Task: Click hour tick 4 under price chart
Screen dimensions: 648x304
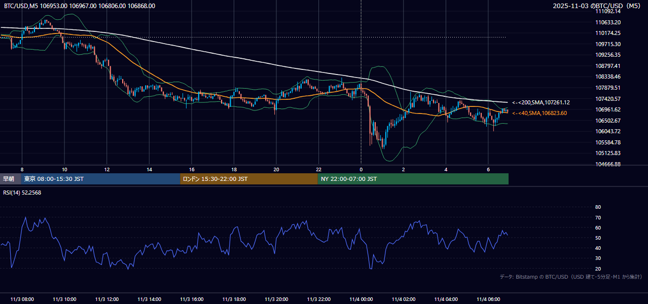Action: click(x=446, y=169)
